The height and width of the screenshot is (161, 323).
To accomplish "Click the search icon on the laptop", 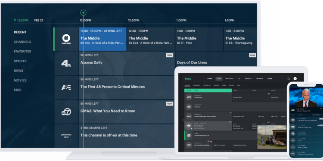I will [289, 79].
